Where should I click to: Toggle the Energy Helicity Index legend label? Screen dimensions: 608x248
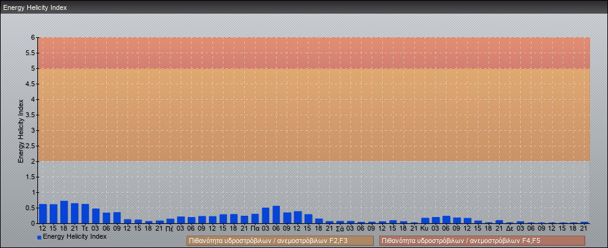[75, 236]
